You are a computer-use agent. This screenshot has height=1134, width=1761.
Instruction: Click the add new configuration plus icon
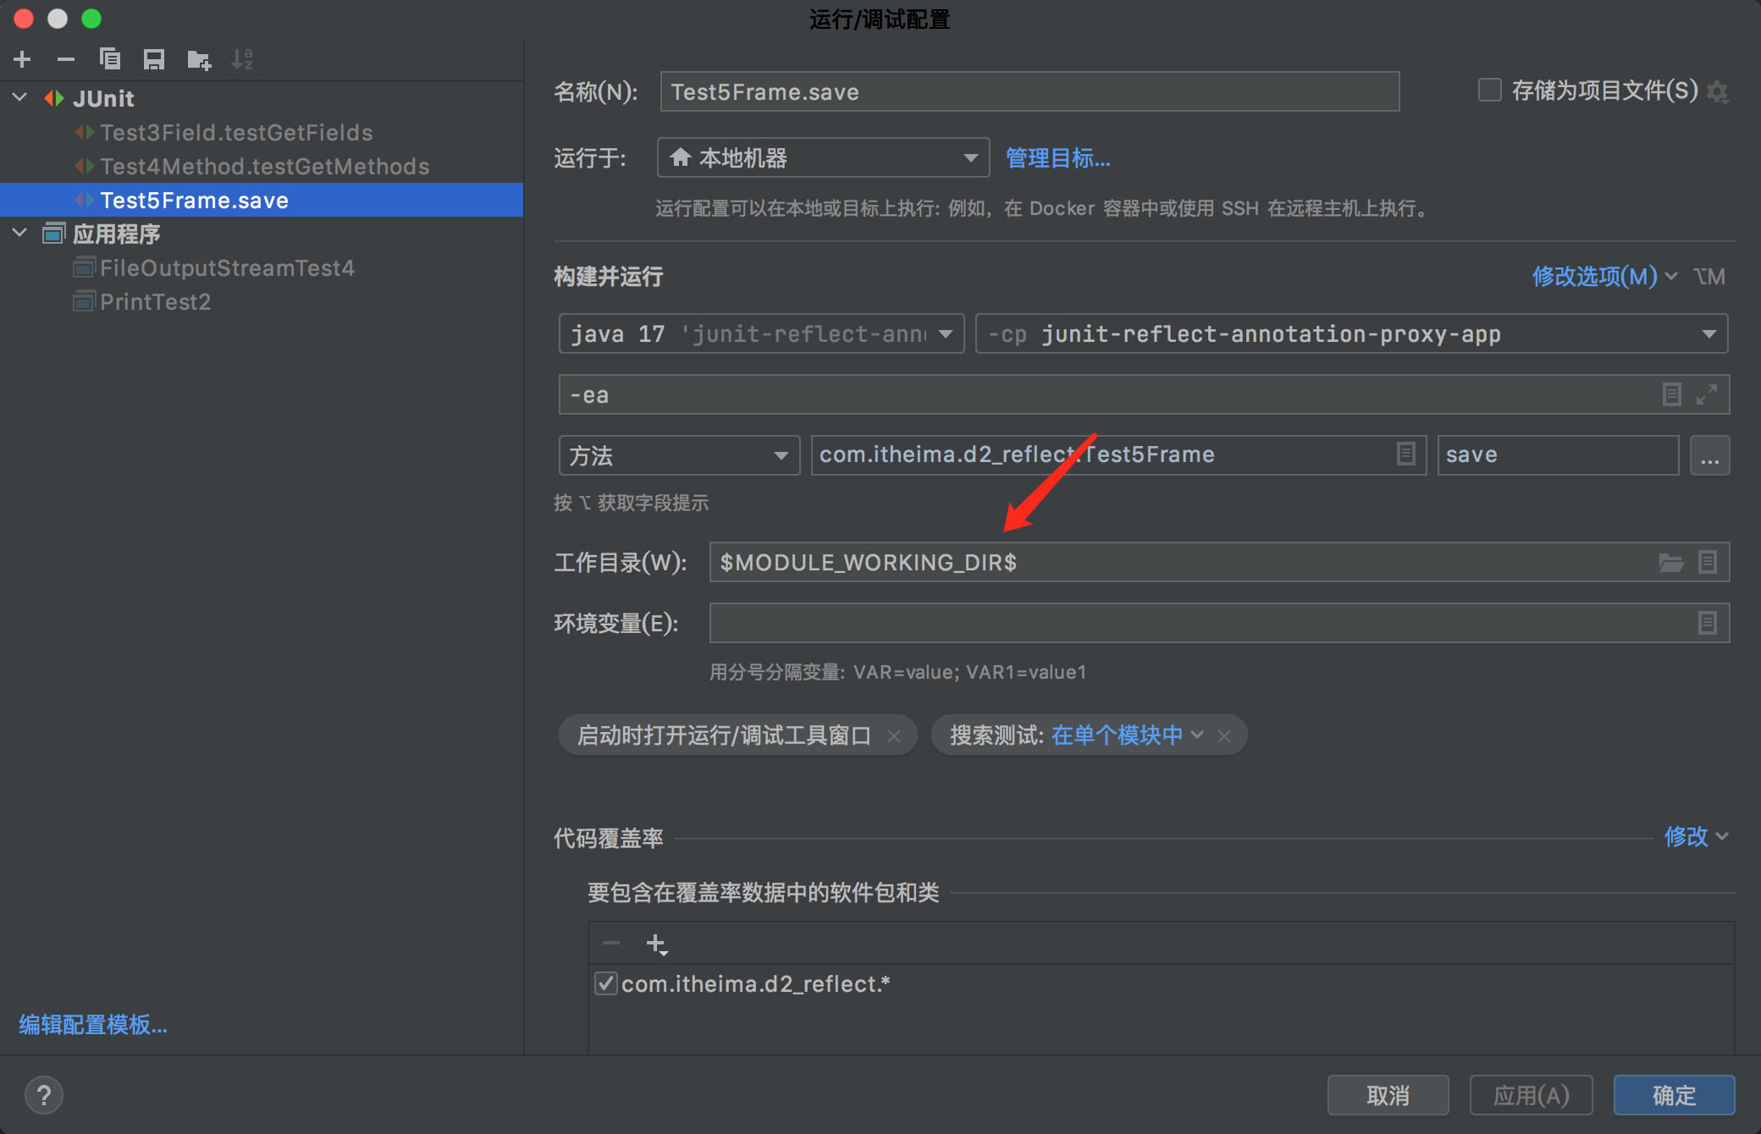23,59
